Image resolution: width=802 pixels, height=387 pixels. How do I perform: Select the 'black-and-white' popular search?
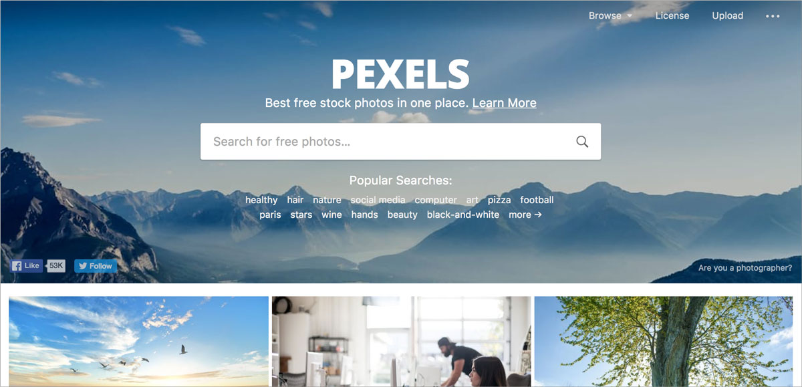click(x=463, y=215)
